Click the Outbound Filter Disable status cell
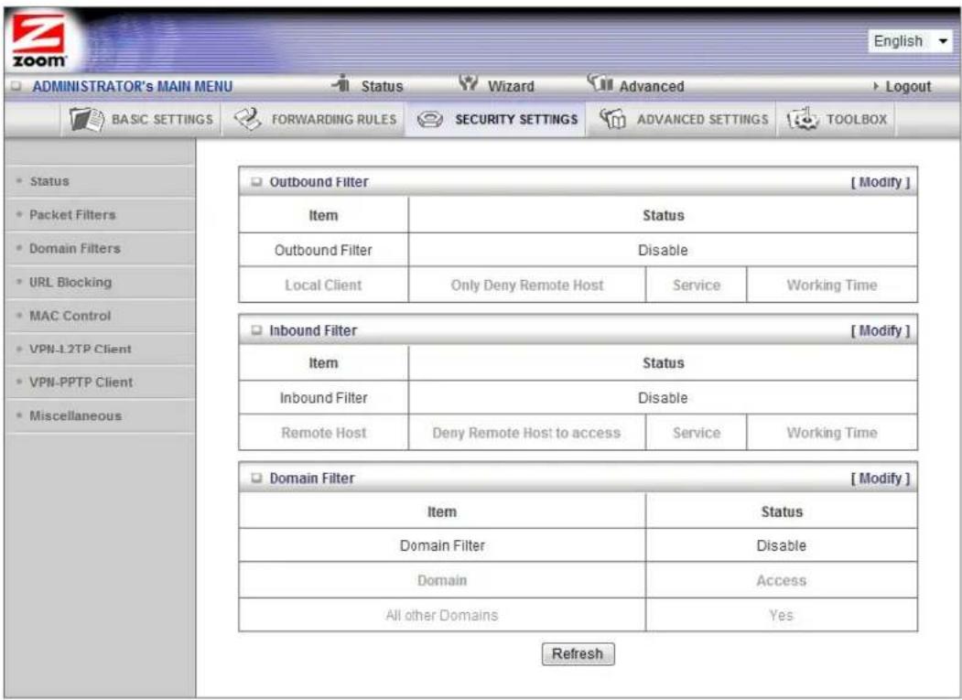The height and width of the screenshot is (700, 962). (x=663, y=251)
